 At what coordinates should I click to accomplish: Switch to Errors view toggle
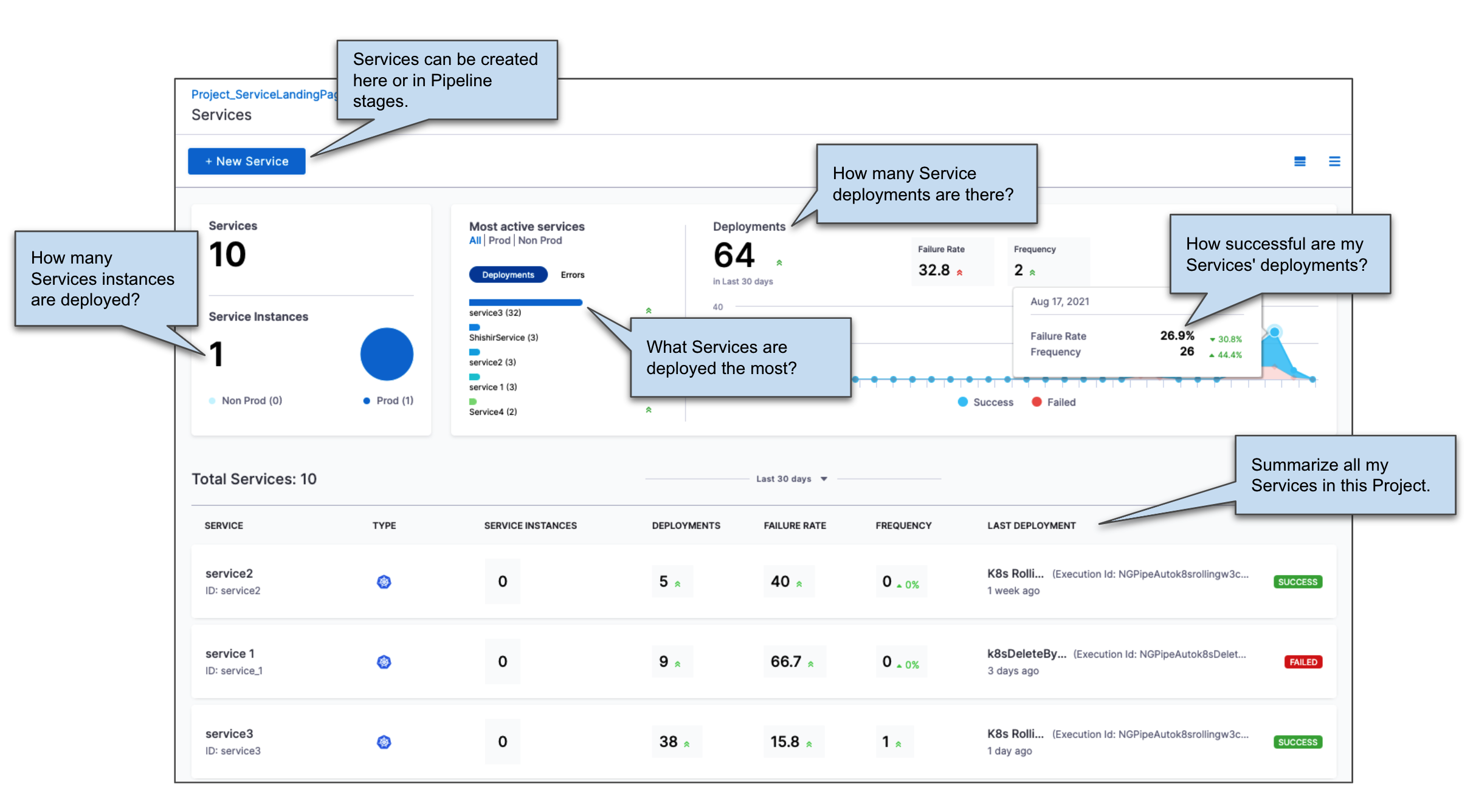(x=572, y=275)
